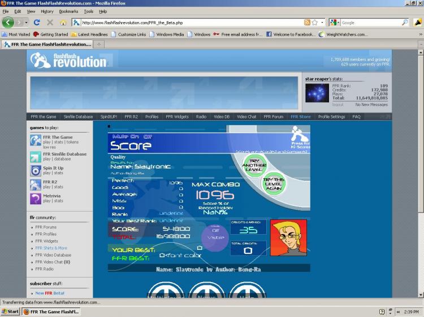Turn Mute On in the score screen
Viewport: 424px width, 317px height.
[x=135, y=137]
